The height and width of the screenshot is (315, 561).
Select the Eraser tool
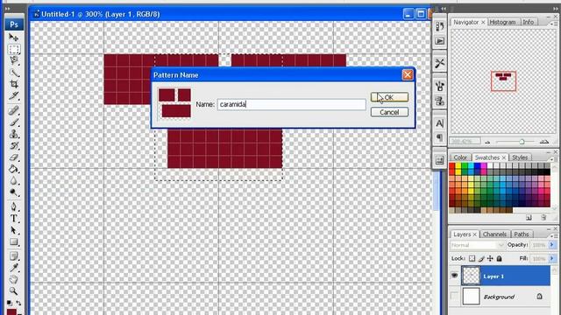pyautogui.click(x=14, y=157)
